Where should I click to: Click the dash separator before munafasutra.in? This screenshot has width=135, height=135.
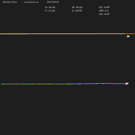pyautogui.click(x=23, y=2)
